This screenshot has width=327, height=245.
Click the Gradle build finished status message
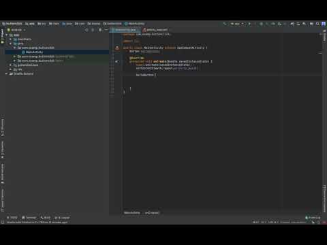(37, 223)
